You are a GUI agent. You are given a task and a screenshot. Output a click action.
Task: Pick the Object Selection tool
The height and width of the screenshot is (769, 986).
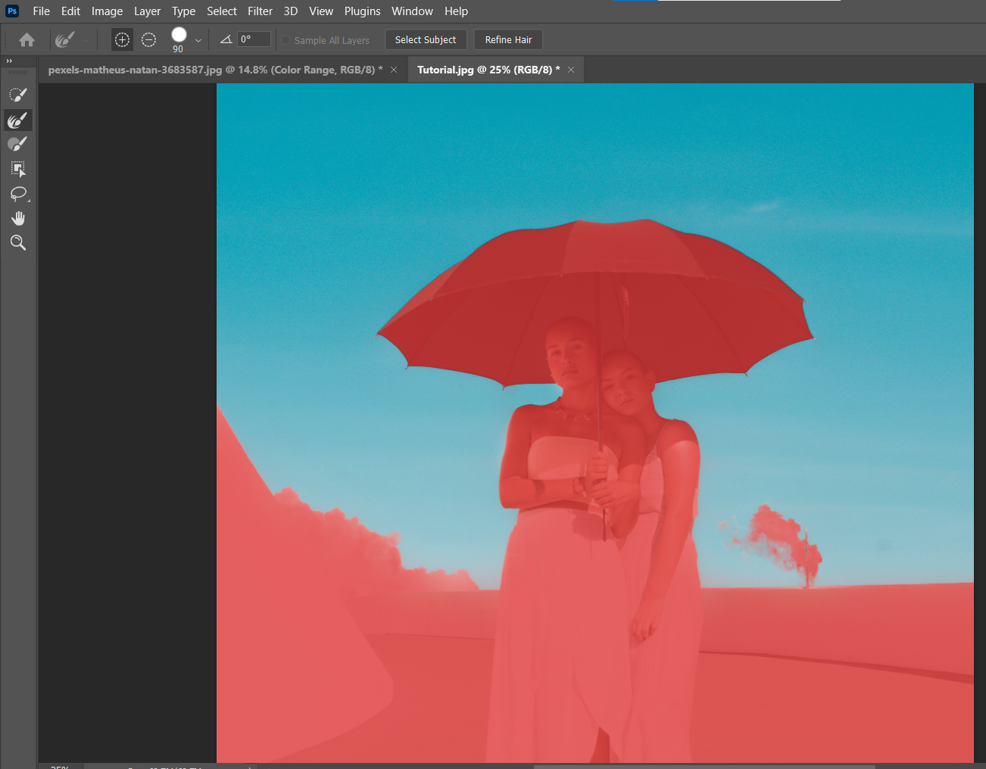pyautogui.click(x=17, y=168)
